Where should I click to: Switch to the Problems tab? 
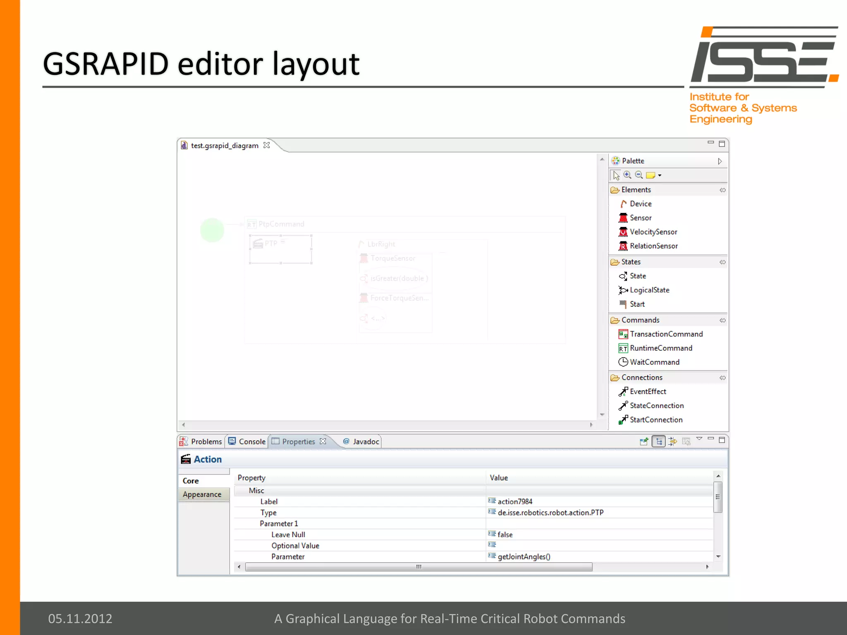point(201,442)
